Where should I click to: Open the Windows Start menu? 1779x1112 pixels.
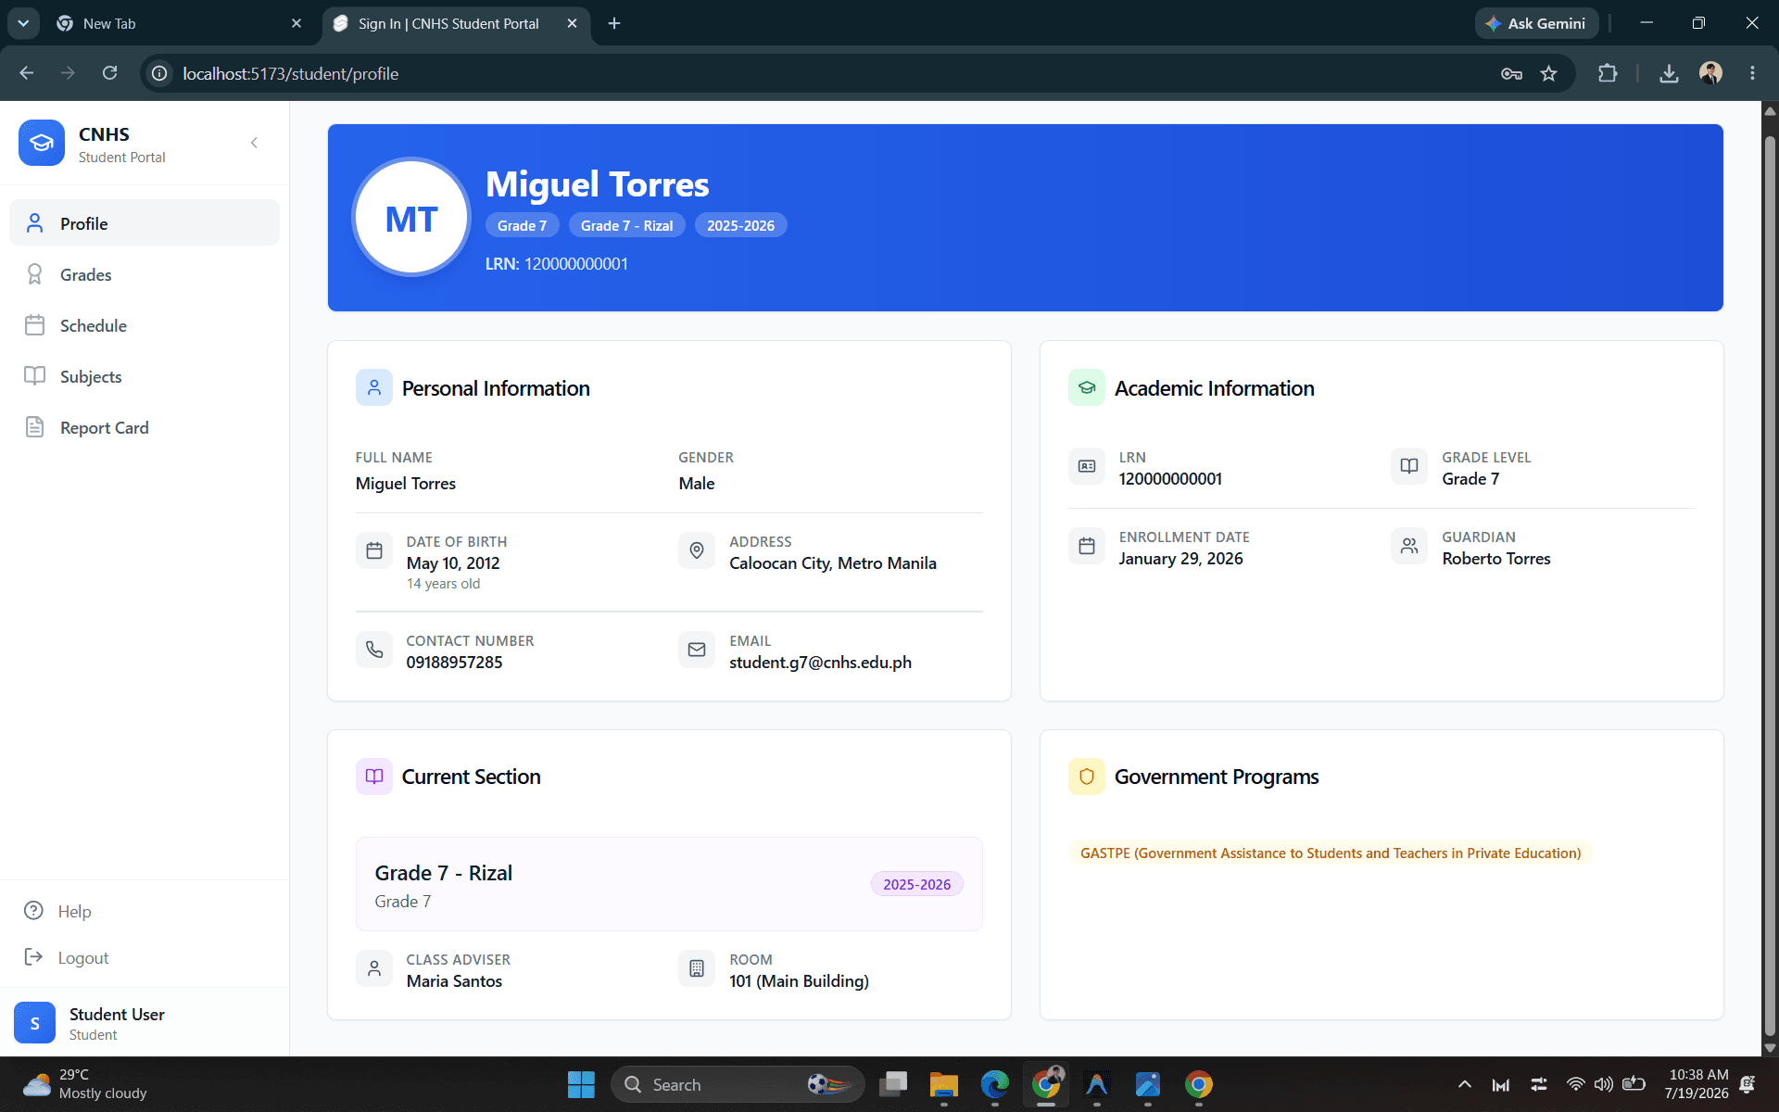[581, 1084]
